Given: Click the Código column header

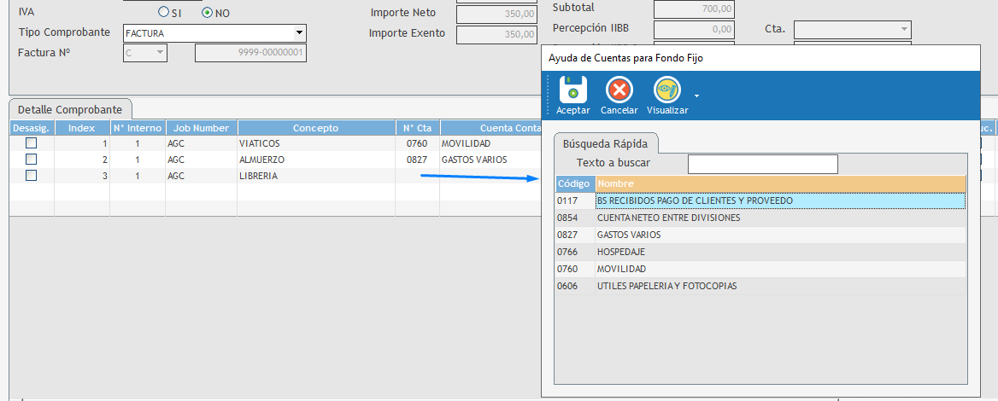Looking at the screenshot, I should (x=573, y=183).
